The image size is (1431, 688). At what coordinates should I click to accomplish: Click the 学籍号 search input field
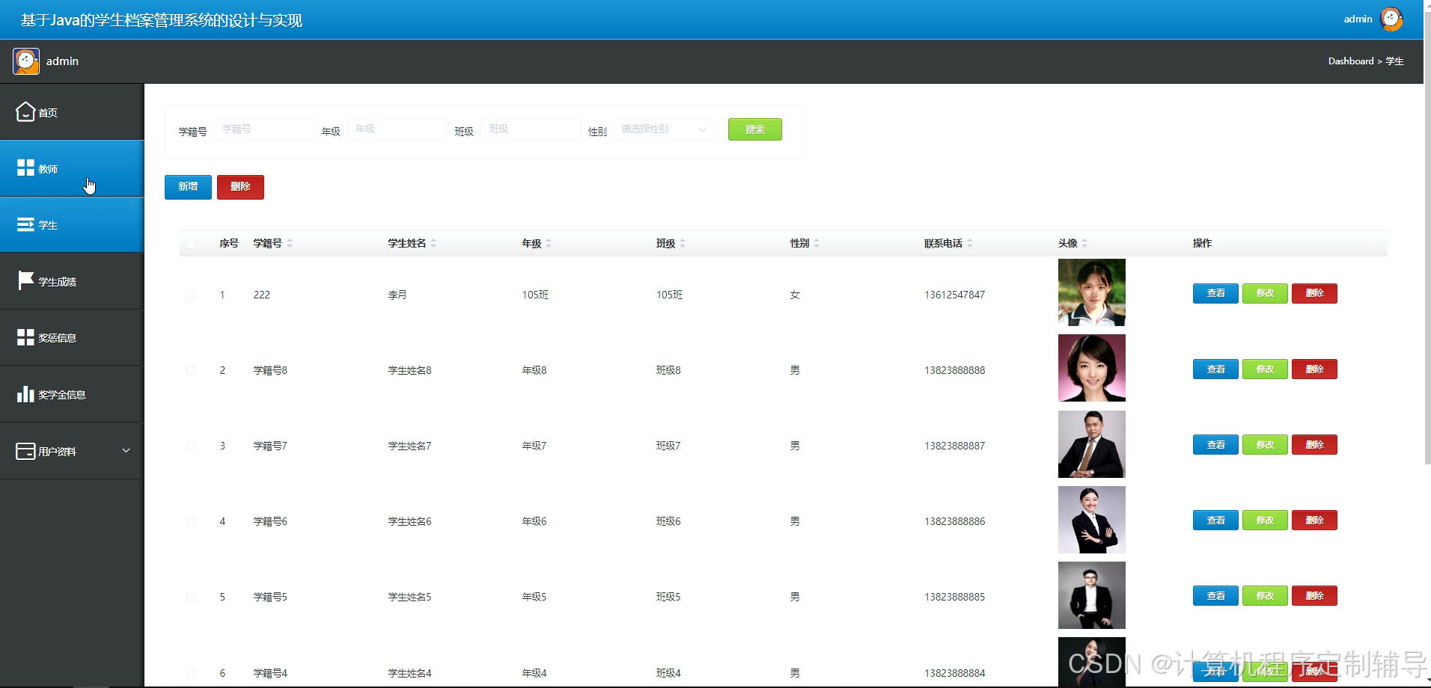coord(263,129)
